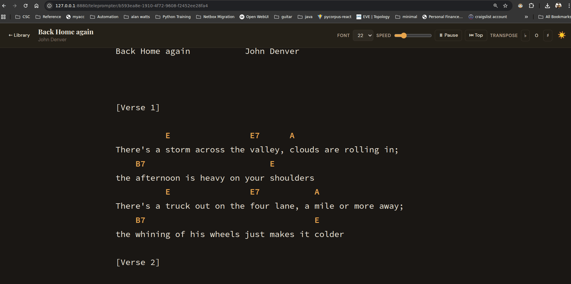Image resolution: width=571 pixels, height=284 pixels.
Task: Click the browser forward arrow
Action: (15, 6)
